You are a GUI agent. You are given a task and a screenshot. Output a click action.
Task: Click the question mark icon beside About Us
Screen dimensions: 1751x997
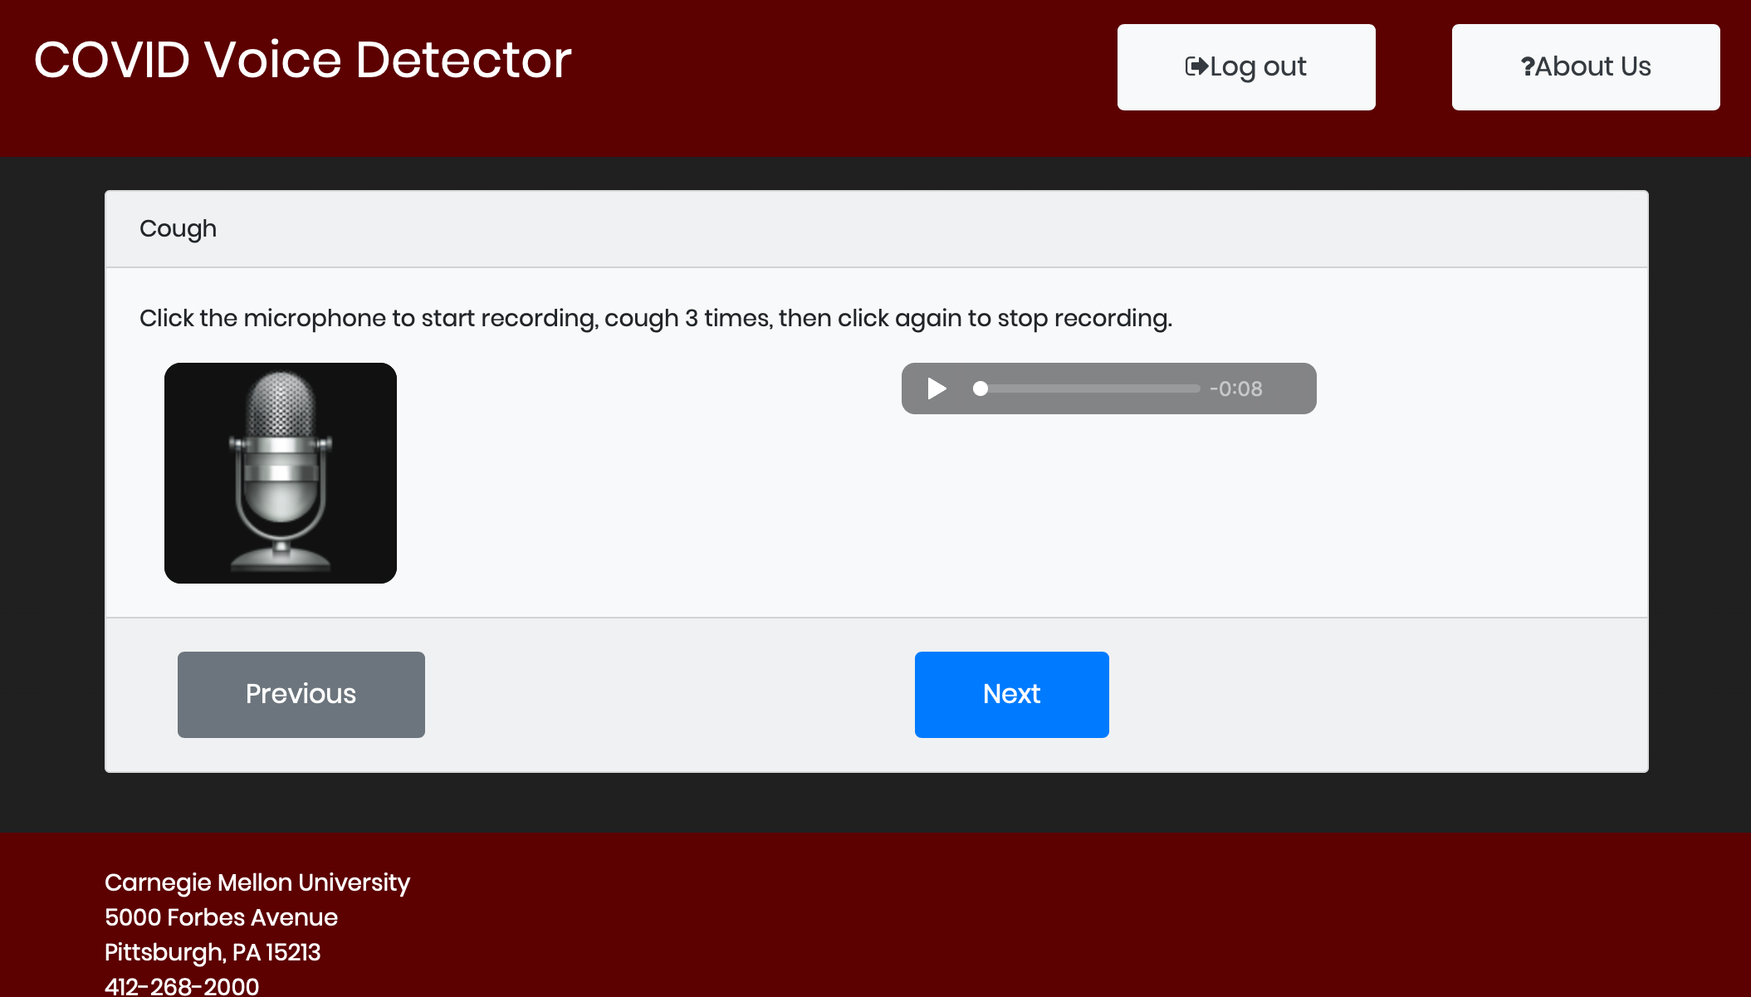tap(1527, 66)
